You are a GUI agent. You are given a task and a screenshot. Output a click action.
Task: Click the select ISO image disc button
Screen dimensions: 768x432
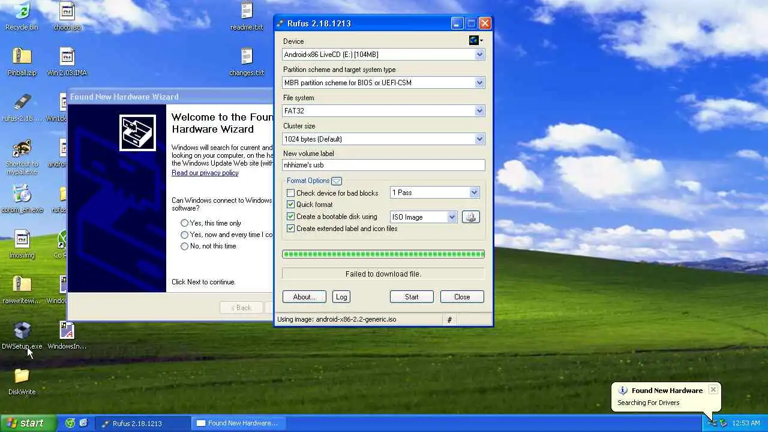coord(470,217)
